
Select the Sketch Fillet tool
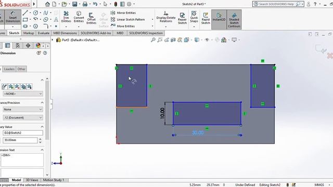pyautogui.click(x=46, y=26)
